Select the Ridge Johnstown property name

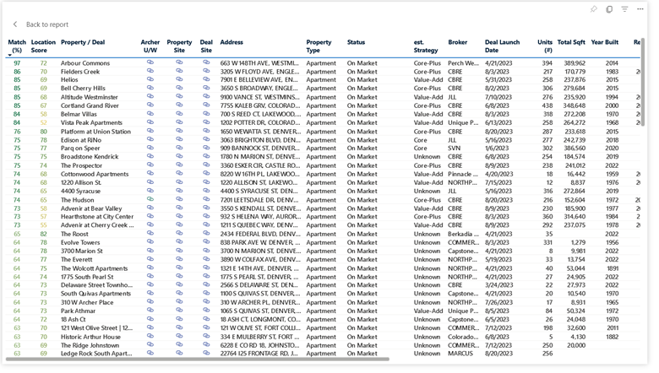[x=90, y=345]
